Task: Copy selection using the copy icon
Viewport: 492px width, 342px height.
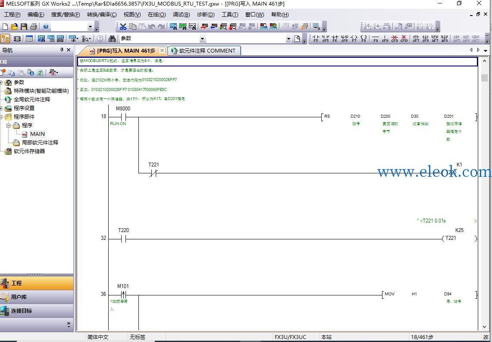Action: pos(133,27)
